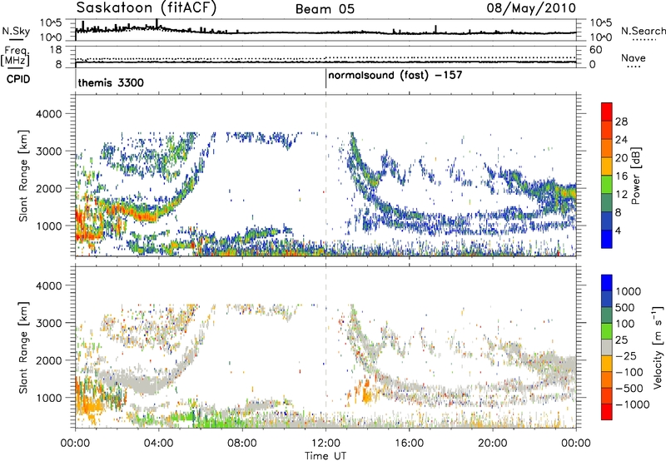Click the gray band in Velocity color bar
Viewport: 666px width, 461px height.
coord(607,347)
